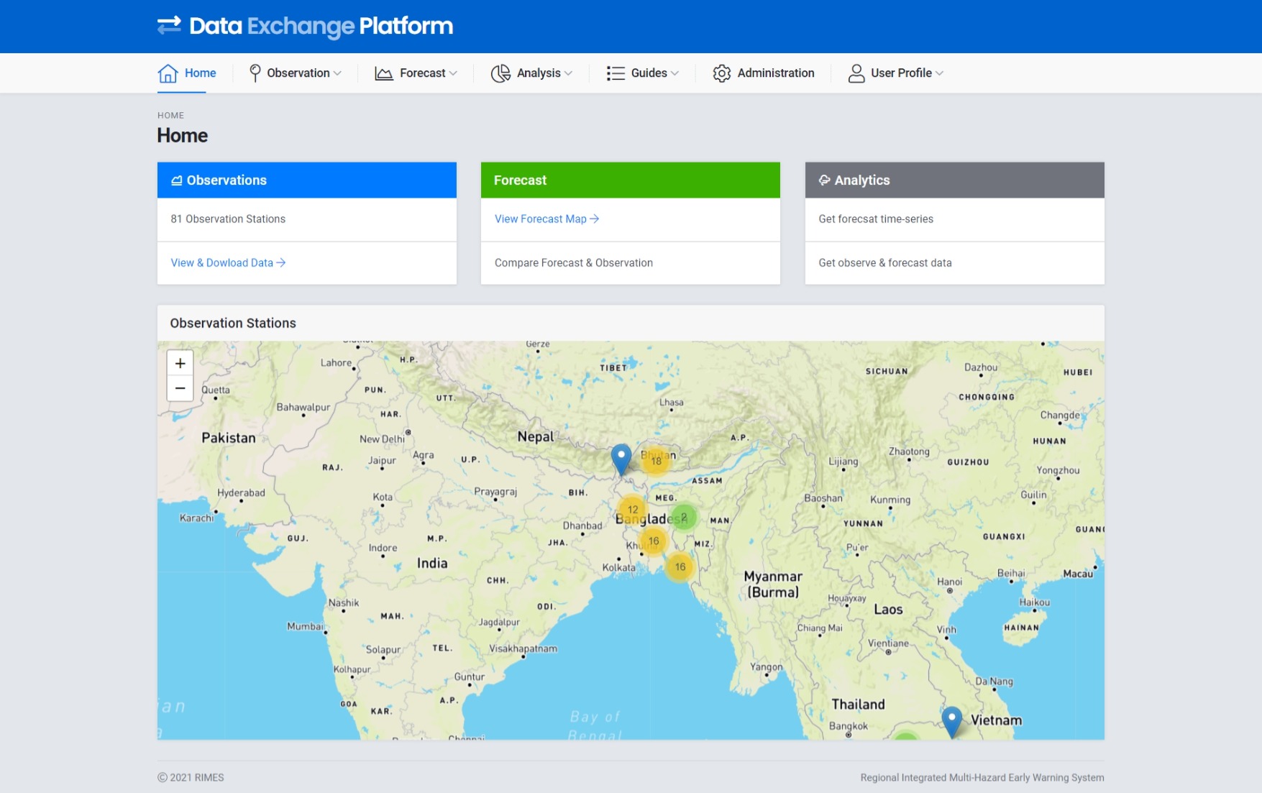This screenshot has height=793, width=1262.
Task: Open the green station cluster labeled 2
Action: coord(684,517)
